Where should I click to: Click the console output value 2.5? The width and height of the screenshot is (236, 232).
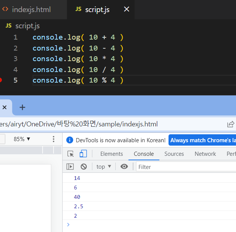(78, 206)
